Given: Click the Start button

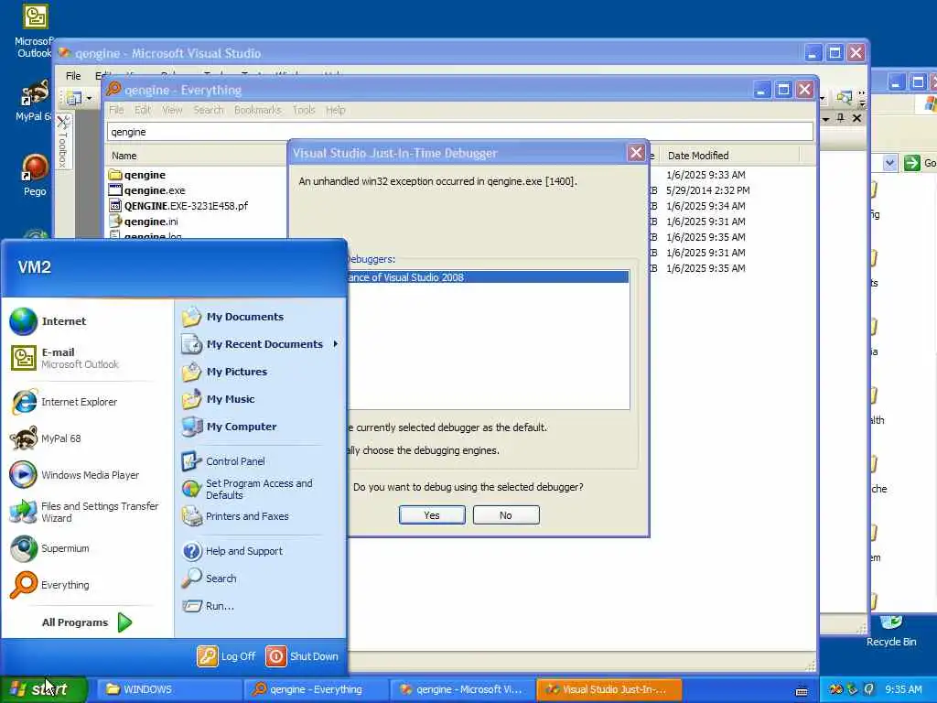Looking at the screenshot, I should (x=44, y=689).
